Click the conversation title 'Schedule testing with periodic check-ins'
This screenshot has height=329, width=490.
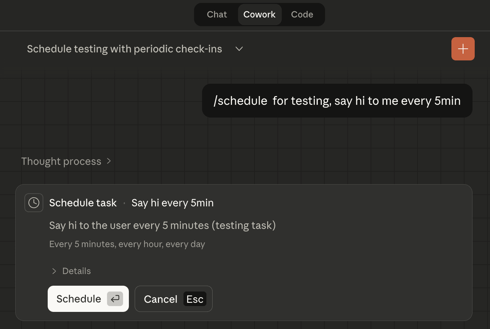(125, 49)
